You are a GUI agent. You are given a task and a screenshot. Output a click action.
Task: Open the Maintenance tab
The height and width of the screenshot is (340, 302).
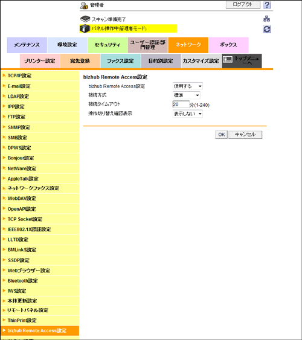click(27, 45)
